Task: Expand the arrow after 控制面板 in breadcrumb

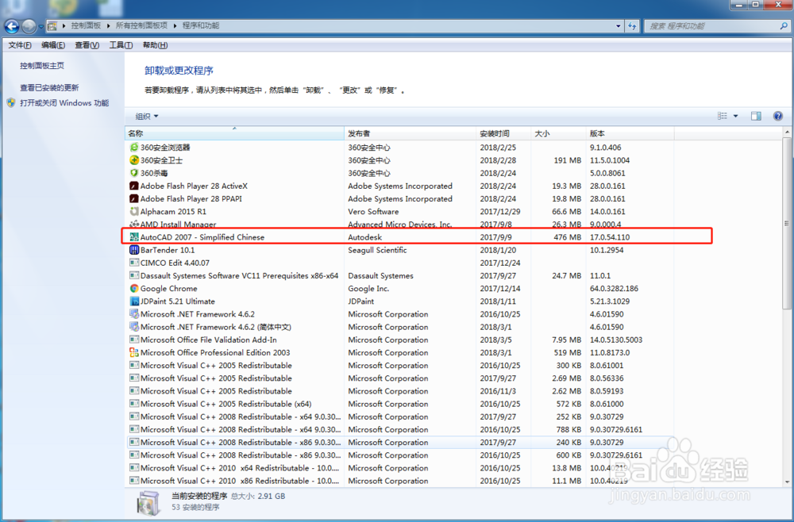Action: [x=108, y=25]
